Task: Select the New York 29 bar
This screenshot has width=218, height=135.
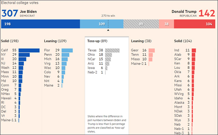Action: click(x=24, y=55)
